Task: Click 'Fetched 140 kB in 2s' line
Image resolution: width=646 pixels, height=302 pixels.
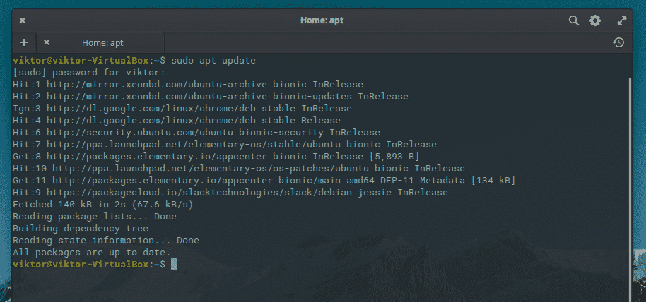Action: [x=103, y=205]
